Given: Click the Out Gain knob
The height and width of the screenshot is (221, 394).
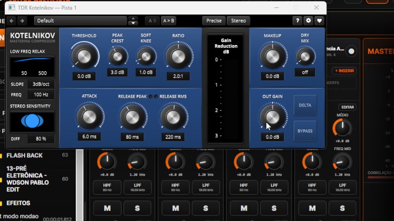Looking at the screenshot, I should (273, 117).
